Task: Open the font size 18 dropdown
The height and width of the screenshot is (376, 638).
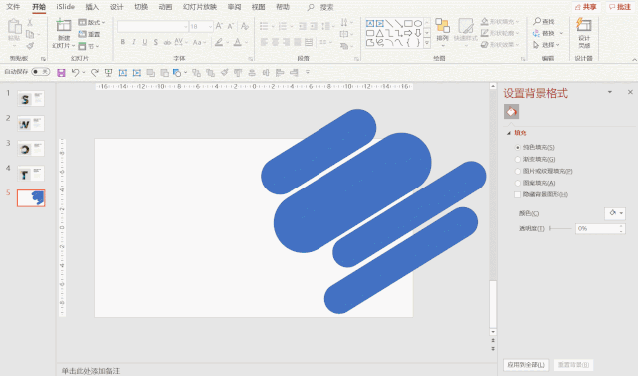Action: click(210, 26)
